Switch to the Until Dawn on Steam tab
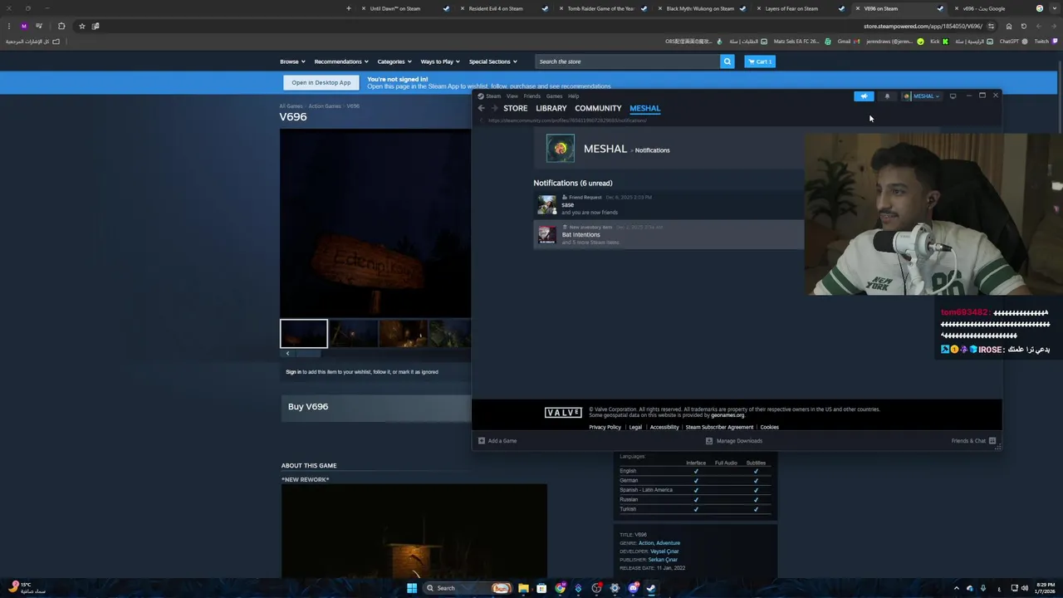1063x598 pixels. pos(404,8)
